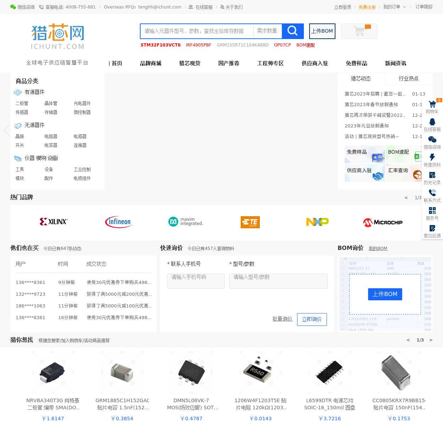Viewport: 443px width, 426px height.
Task: Show previous 猜你想找 recommendations page
Action: pyautogui.click(x=408, y=340)
